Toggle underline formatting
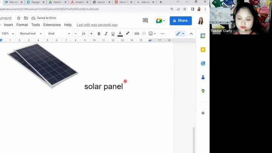The height and width of the screenshot is (153, 272). 113,34
